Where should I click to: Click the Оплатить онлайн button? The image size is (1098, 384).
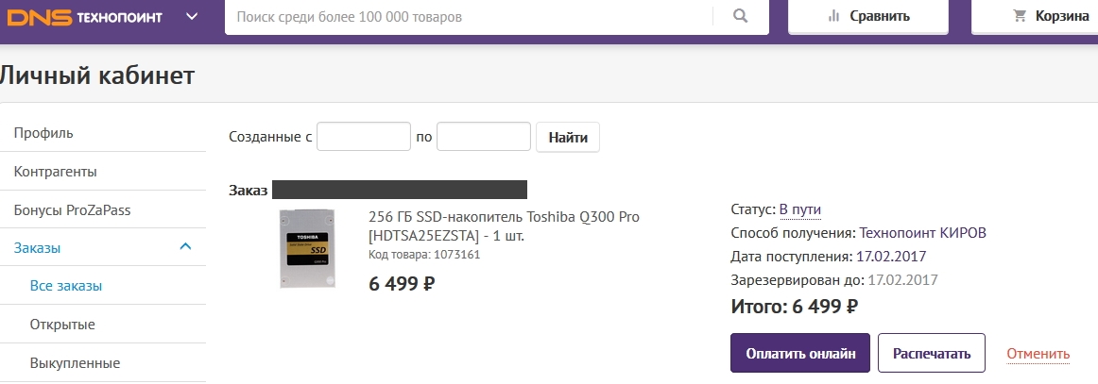point(800,353)
